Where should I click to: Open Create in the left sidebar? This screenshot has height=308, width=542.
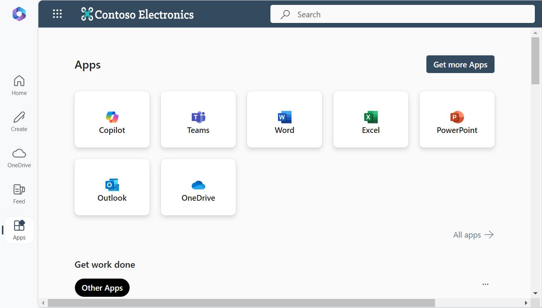[x=19, y=122]
